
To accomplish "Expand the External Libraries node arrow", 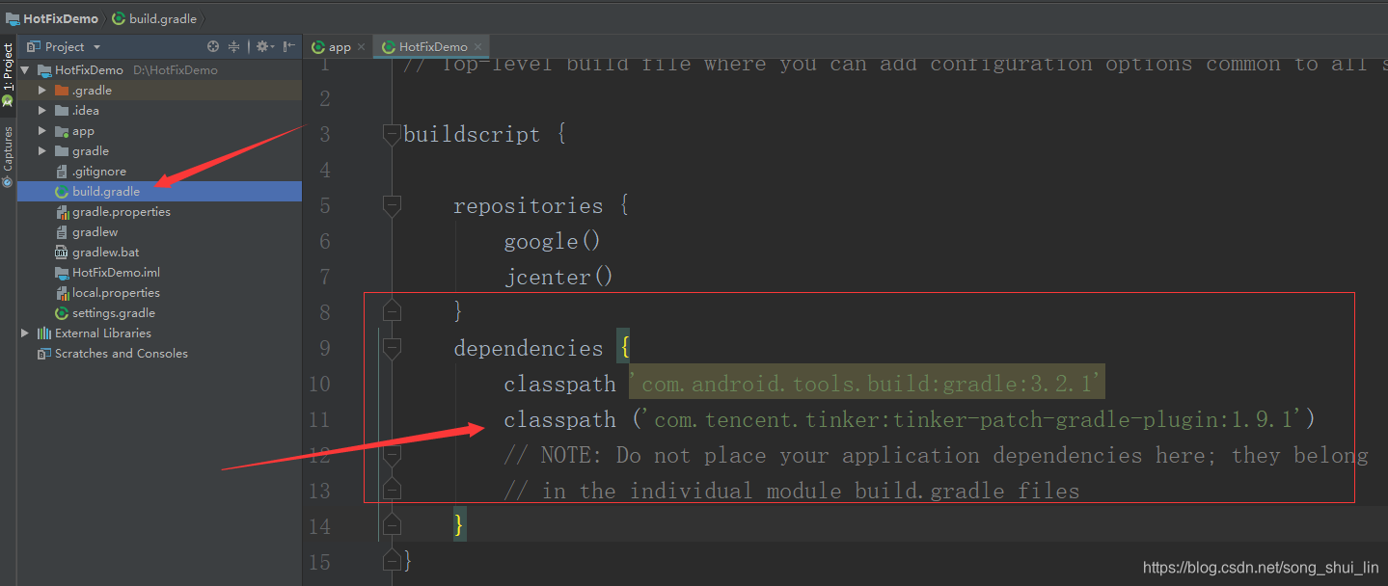I will click(25, 333).
